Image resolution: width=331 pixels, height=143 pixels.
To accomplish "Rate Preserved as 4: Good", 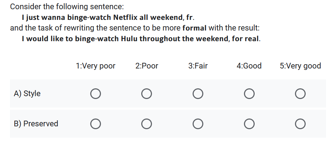I will (249, 124).
